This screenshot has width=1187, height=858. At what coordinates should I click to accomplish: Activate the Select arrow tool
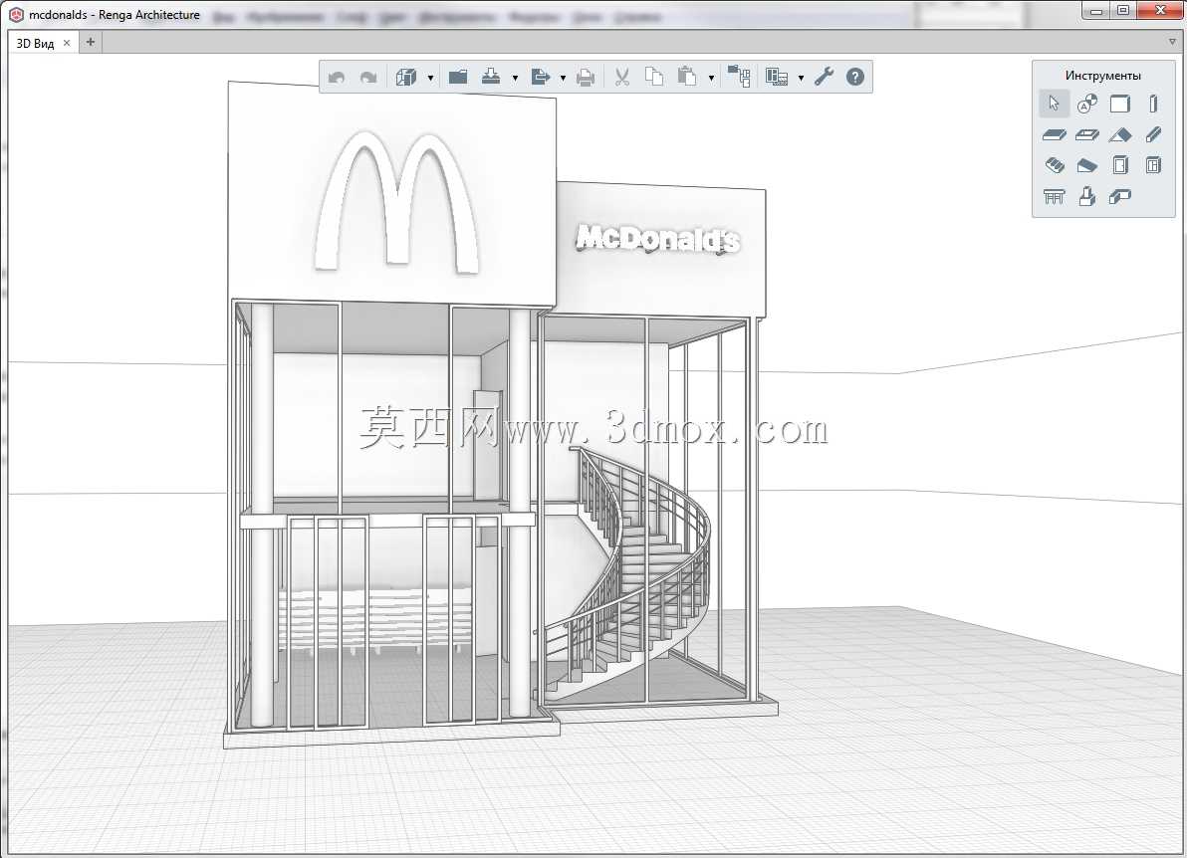tap(1055, 104)
